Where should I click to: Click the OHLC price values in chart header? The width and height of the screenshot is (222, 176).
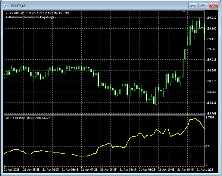point(47,13)
